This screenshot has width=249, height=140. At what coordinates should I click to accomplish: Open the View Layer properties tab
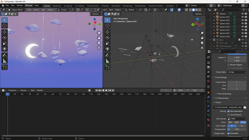(209, 72)
